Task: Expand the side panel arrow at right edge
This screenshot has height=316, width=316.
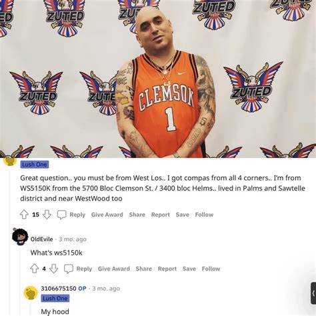Action: [x=313, y=293]
